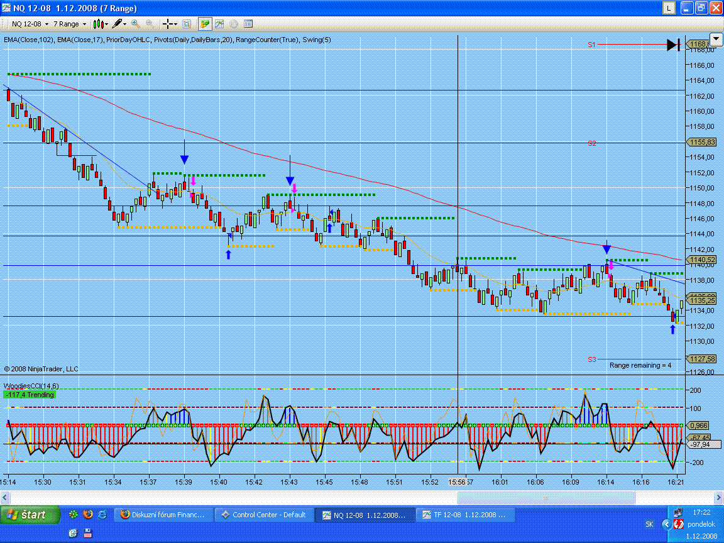Click the zoom frame magnifier icon

187,24
